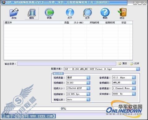Click the 打开 (Open) output folder button
Screen dimensions: 148x120
pos(135,64)
